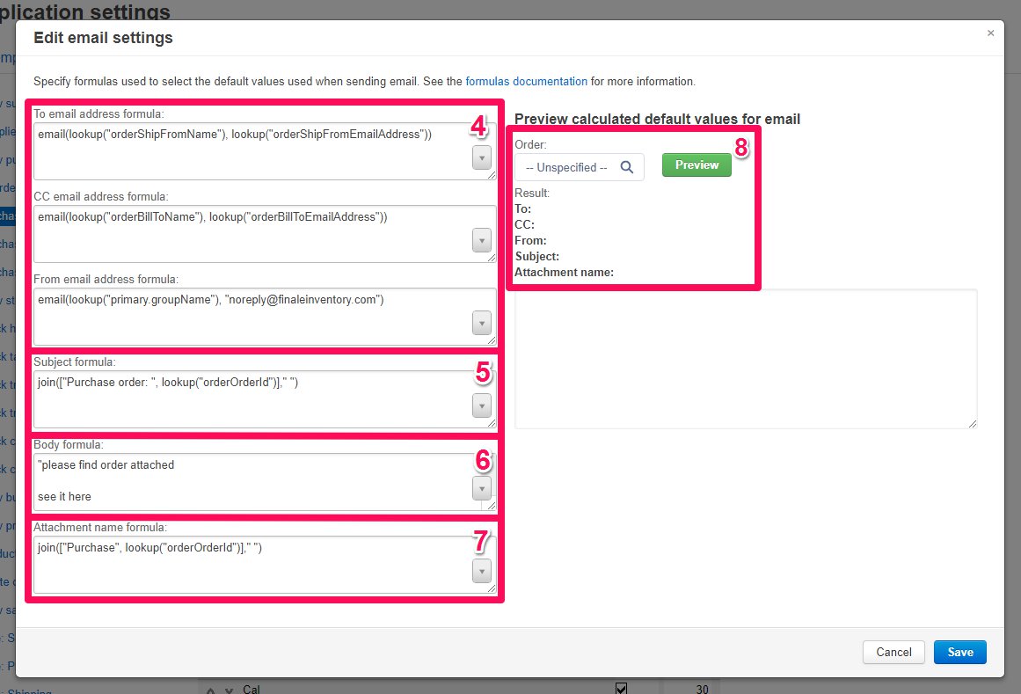Click the 'Attachment name:' result label
The width and height of the screenshot is (1021, 694).
pyautogui.click(x=564, y=272)
